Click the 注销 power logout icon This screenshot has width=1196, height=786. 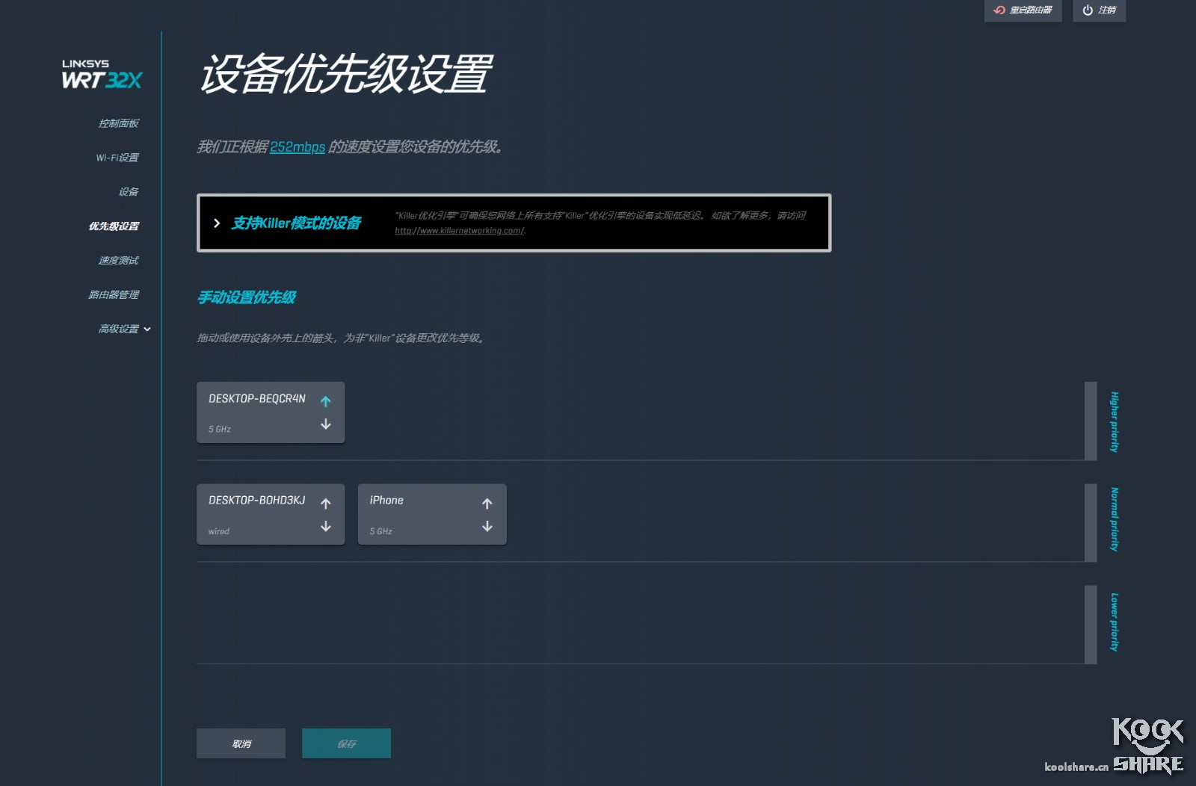[x=1088, y=10]
